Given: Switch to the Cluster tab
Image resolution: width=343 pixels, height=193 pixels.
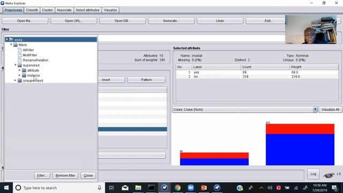Looking at the screenshot, I should click(x=47, y=10).
